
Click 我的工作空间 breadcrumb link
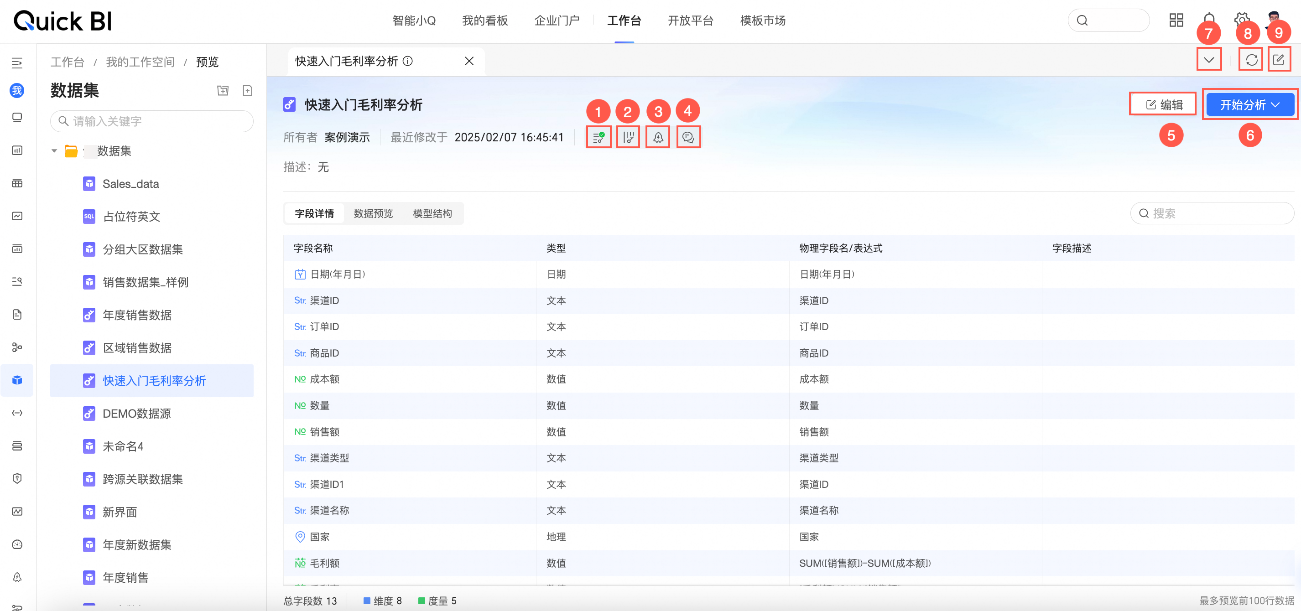(x=140, y=62)
